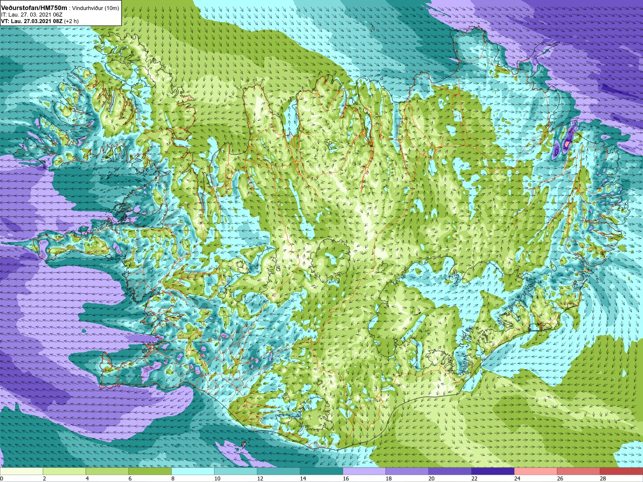
Task: Click the legend scale label 0
Action: tap(3, 478)
